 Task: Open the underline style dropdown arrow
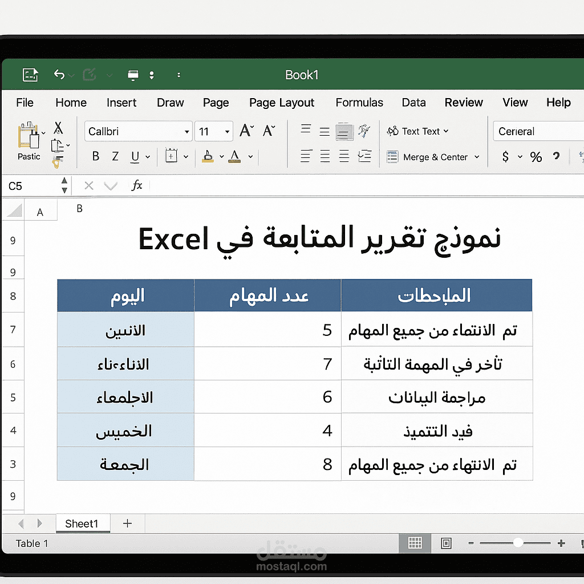pos(148,157)
